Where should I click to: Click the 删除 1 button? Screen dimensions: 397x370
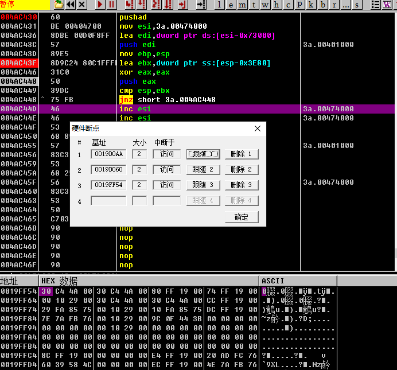click(x=242, y=154)
